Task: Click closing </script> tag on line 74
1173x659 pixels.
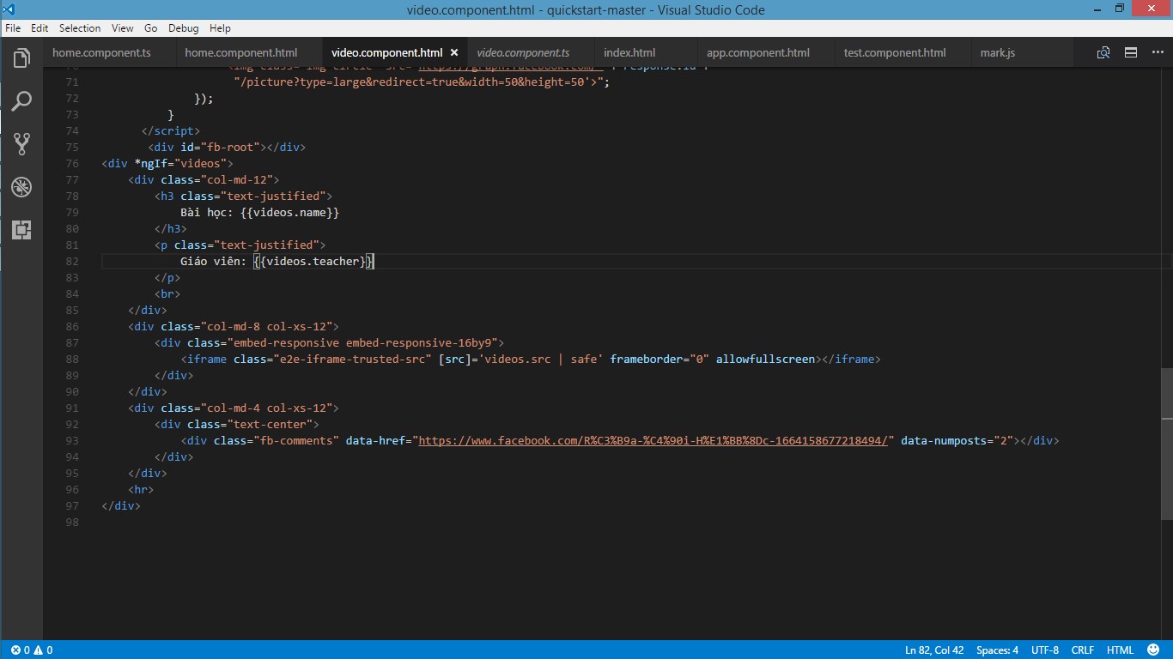Action: click(x=171, y=130)
